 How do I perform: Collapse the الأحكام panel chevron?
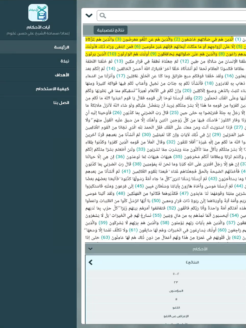[90, 249]
